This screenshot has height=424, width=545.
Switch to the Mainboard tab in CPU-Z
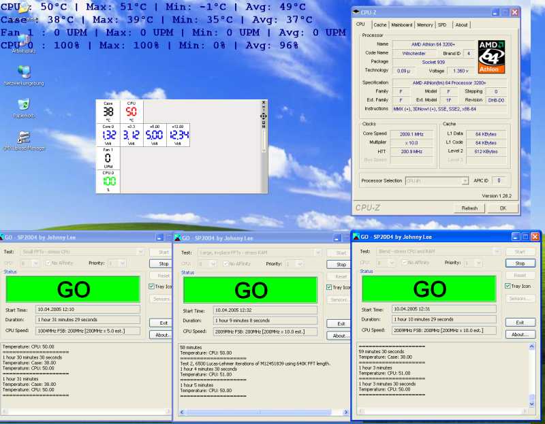[x=402, y=25]
